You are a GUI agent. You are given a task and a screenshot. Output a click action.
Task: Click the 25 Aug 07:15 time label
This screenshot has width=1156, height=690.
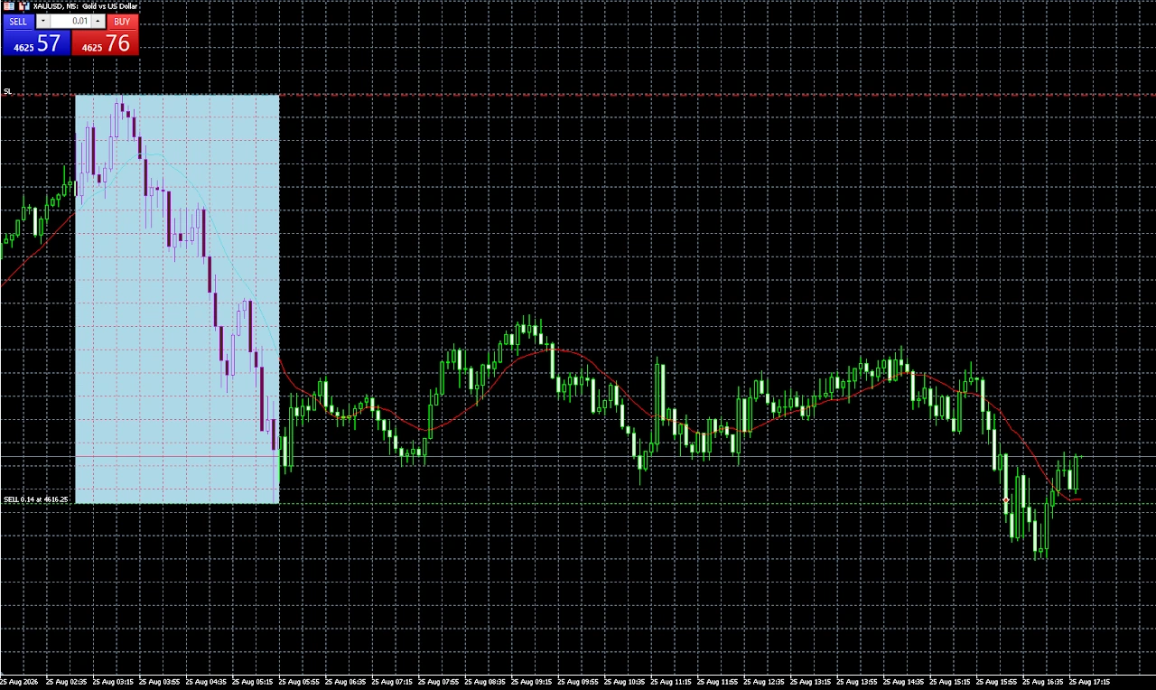click(392, 682)
